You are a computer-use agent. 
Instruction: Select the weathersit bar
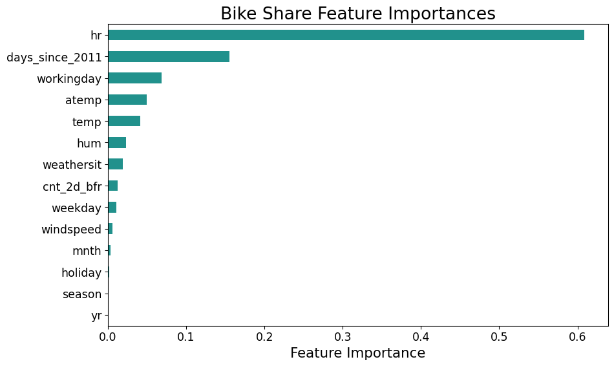pos(115,164)
